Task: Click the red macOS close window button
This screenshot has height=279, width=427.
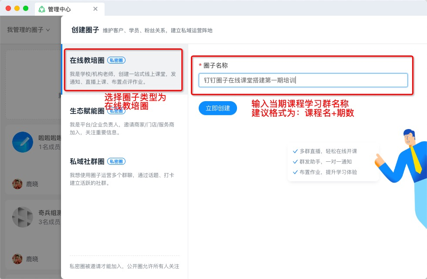Action: pos(8,8)
